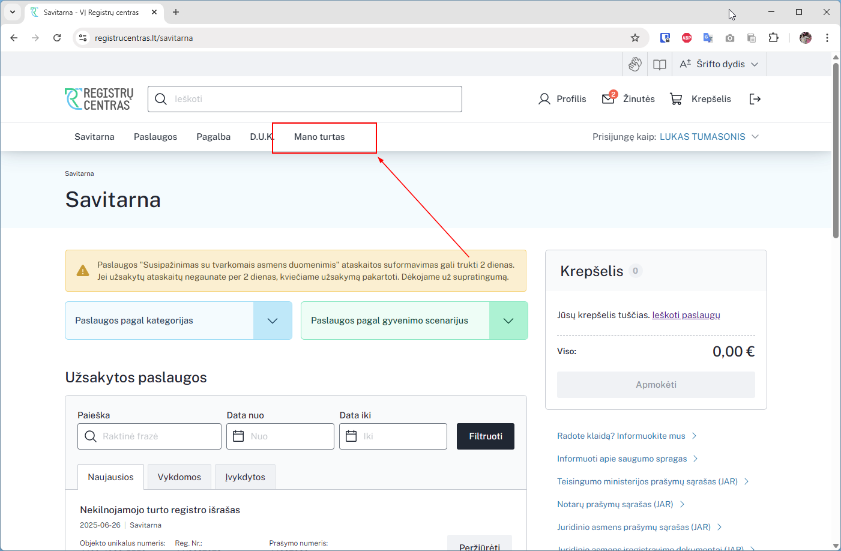Image resolution: width=841 pixels, height=551 pixels.
Task: Switch to the Naujausios tab
Action: coord(111,477)
